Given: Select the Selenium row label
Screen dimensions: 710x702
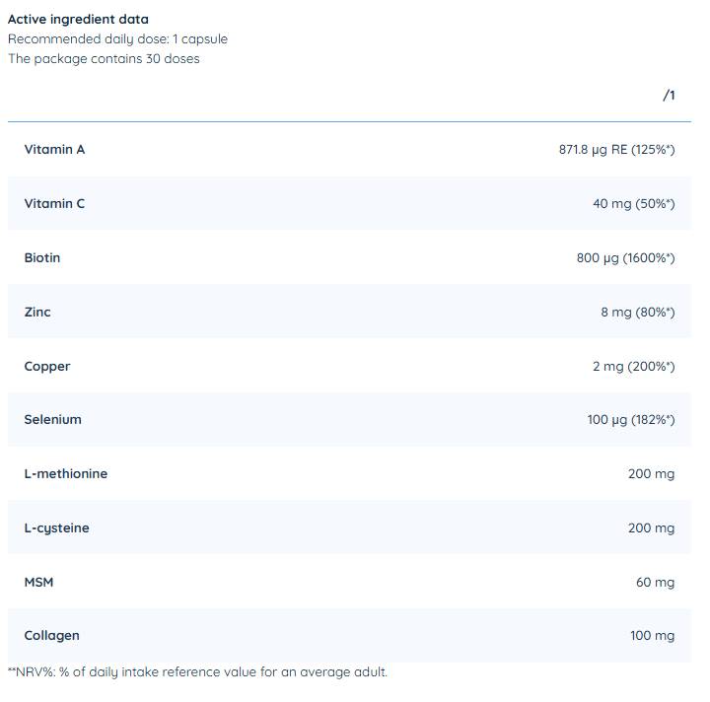Looking at the screenshot, I should [x=53, y=419].
